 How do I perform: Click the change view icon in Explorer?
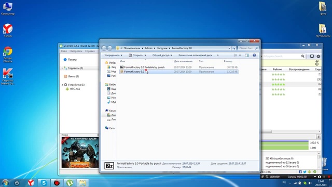pyautogui.click(x=236, y=56)
